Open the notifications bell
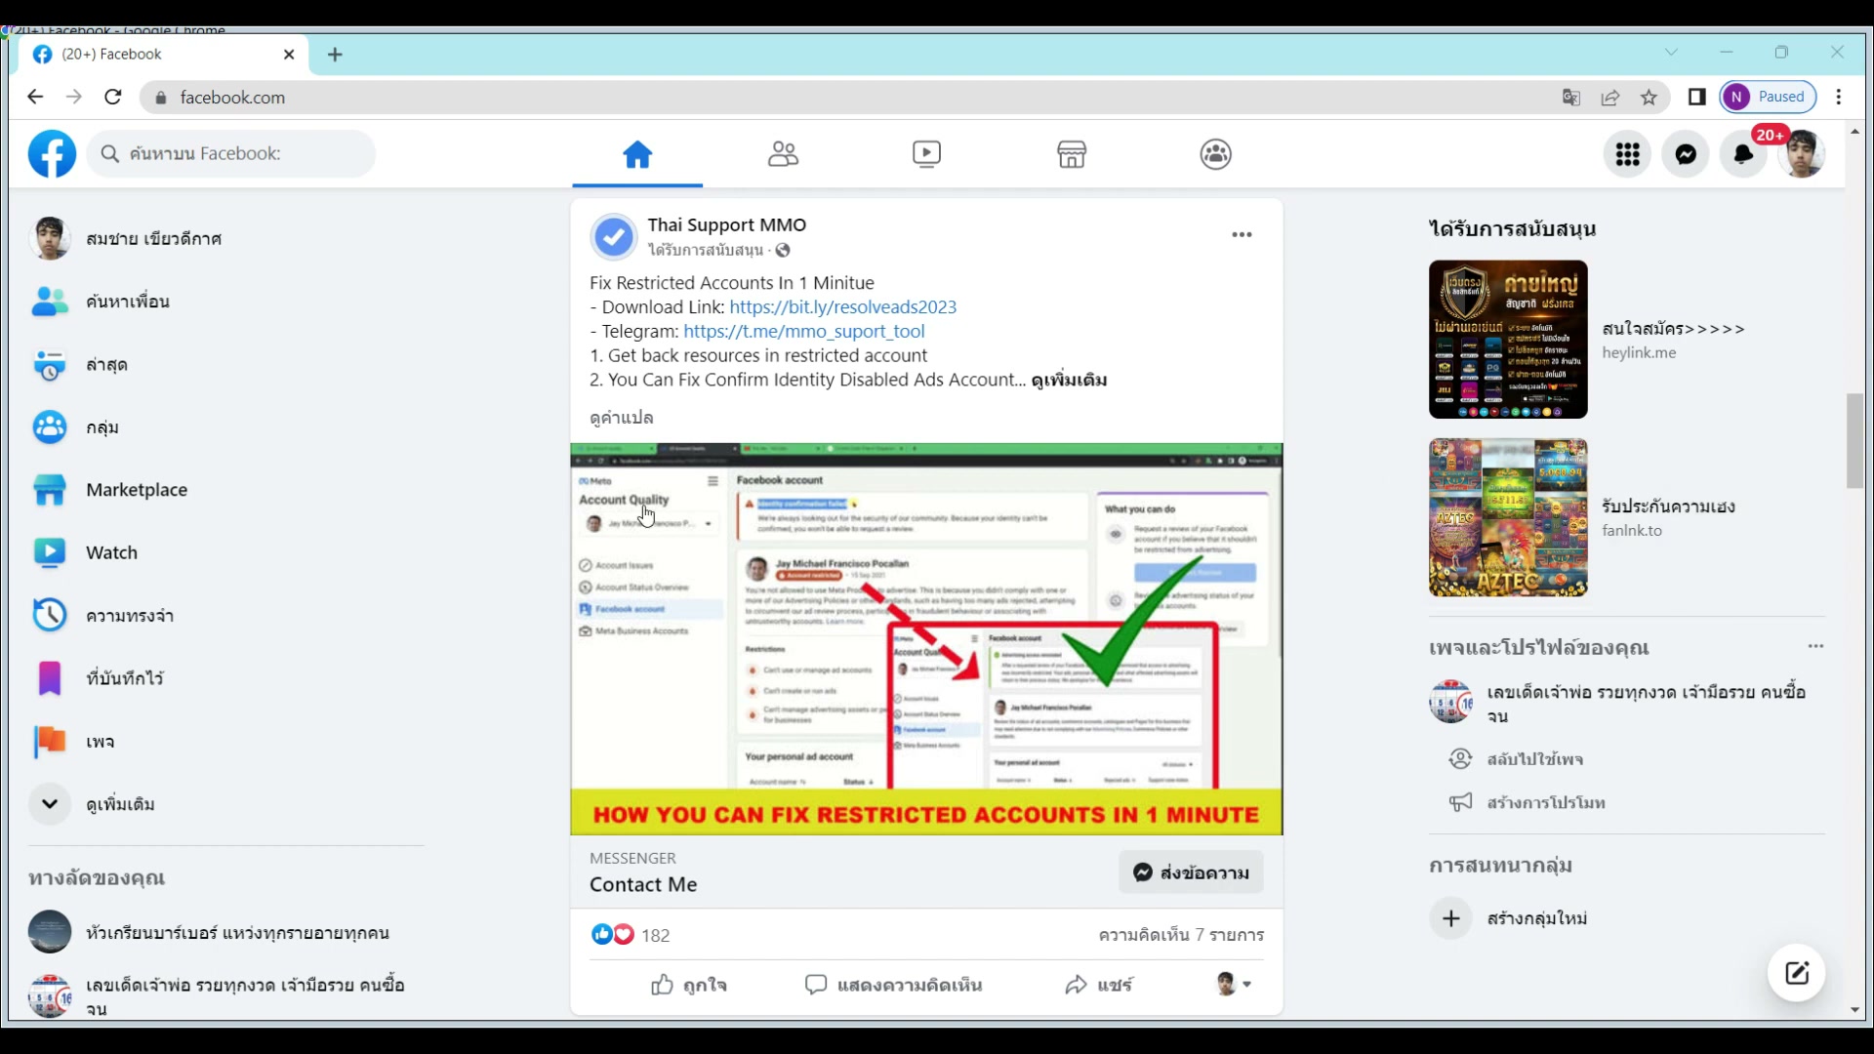This screenshot has width=1874, height=1054. [1743, 154]
